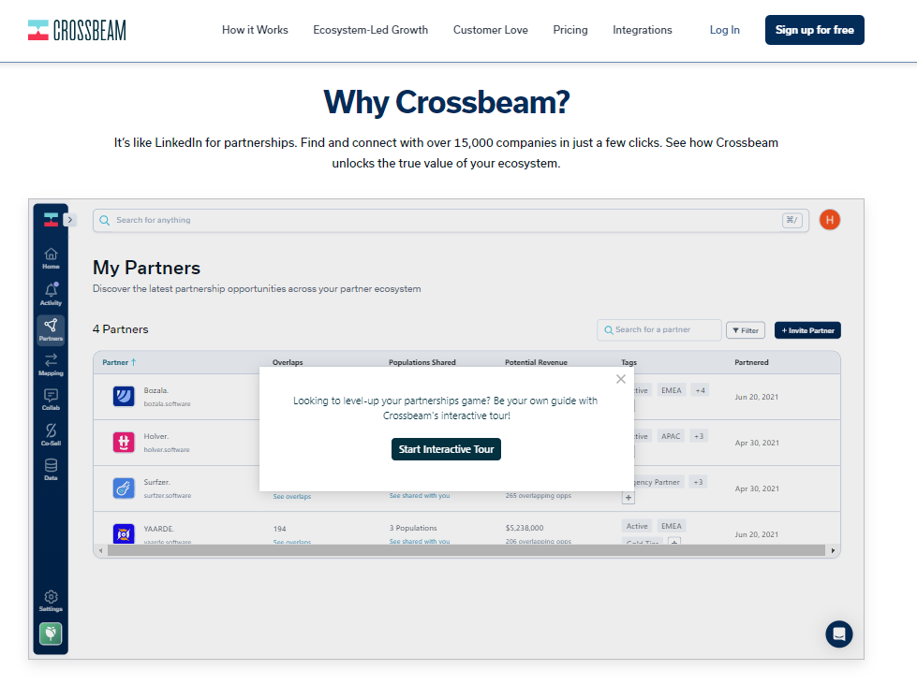This screenshot has height=685, width=917.
Task: Open the Filter button
Action: click(x=745, y=330)
